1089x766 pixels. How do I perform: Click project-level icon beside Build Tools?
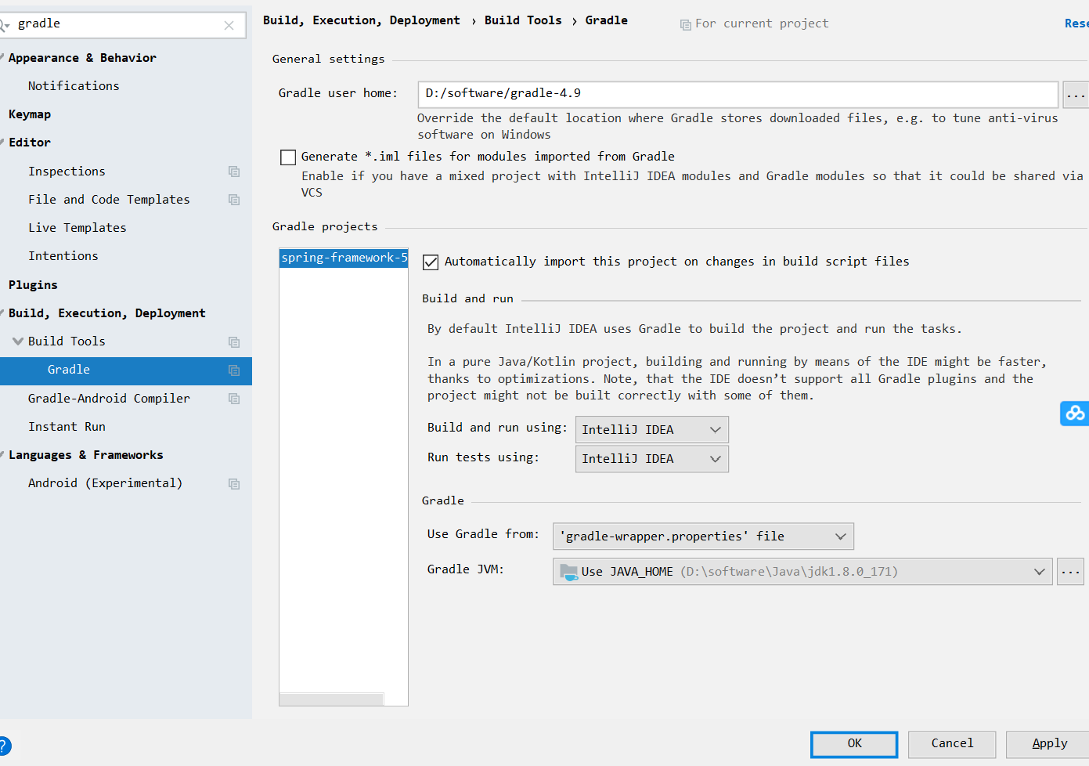[x=234, y=342]
